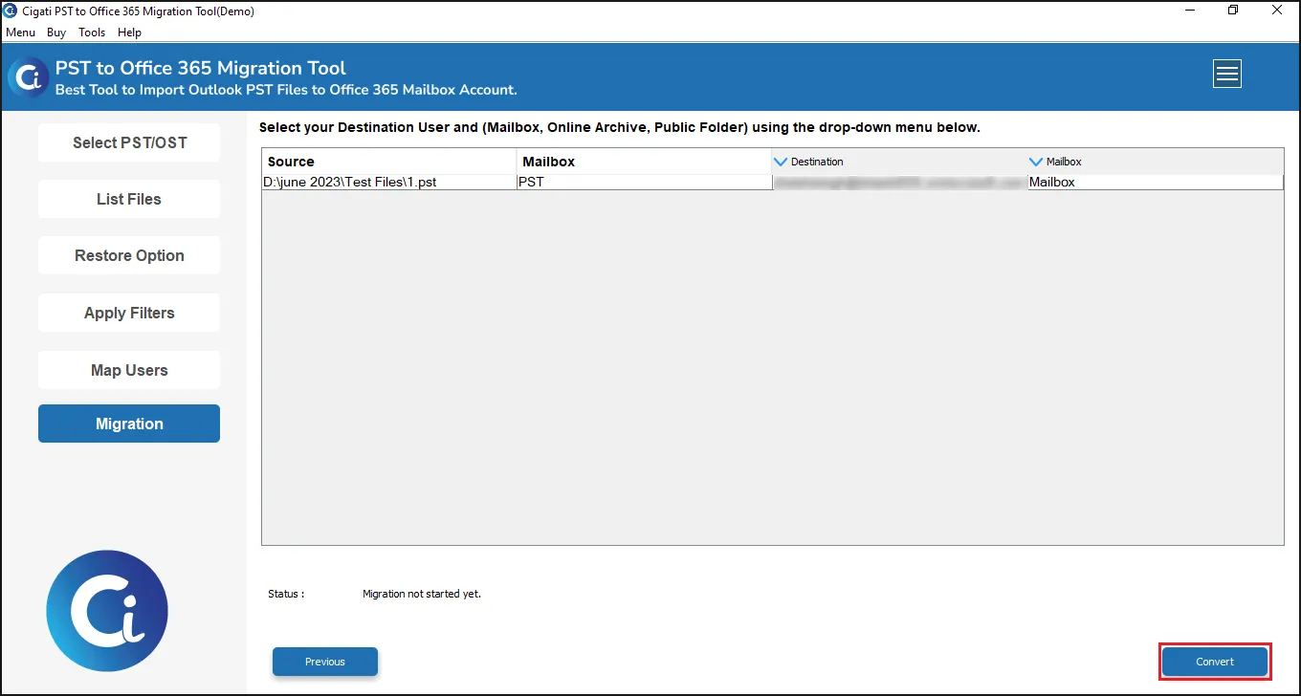Click the 'Migration not started yet.' status text
The image size is (1301, 696).
422,594
